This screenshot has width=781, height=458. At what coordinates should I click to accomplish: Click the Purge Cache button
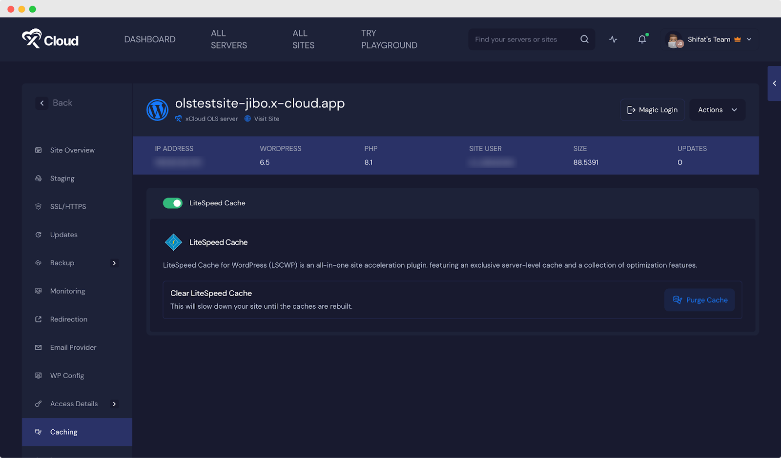[x=699, y=300]
